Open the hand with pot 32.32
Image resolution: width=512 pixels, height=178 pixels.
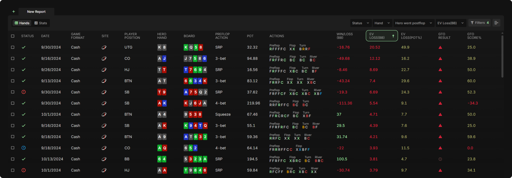tap(252, 47)
